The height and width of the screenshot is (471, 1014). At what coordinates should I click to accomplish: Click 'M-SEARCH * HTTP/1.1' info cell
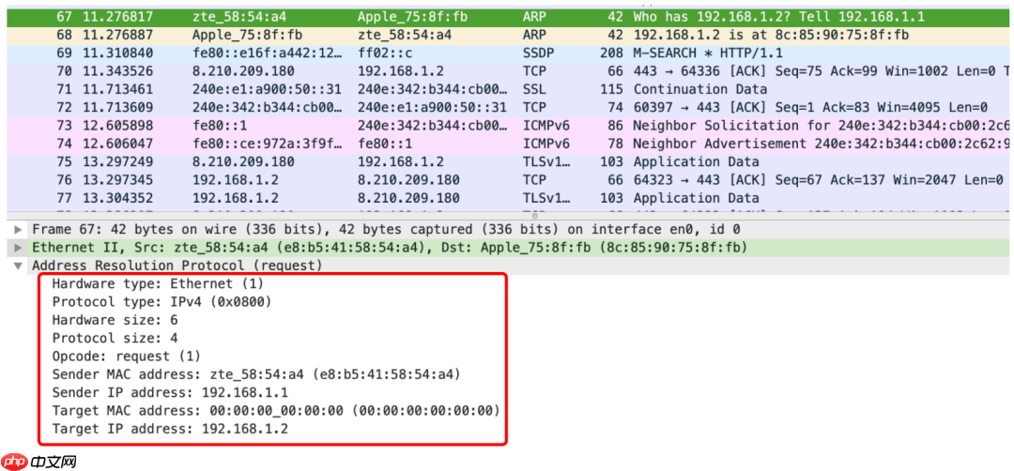pos(708,53)
